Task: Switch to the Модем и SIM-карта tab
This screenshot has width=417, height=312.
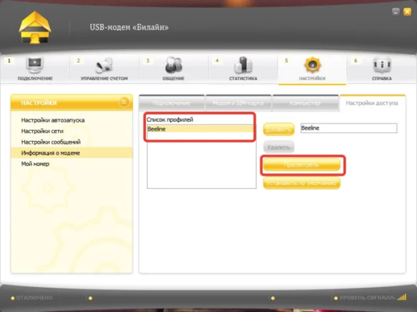Action: click(238, 103)
